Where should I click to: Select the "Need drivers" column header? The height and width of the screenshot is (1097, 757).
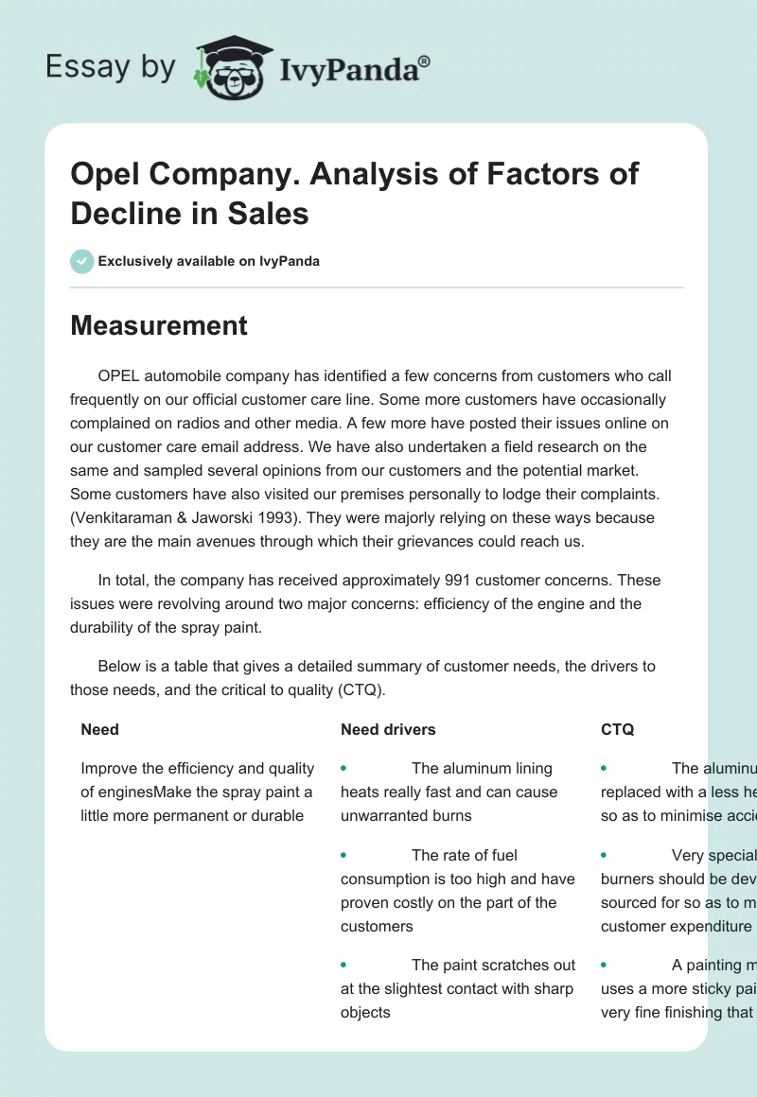point(388,729)
